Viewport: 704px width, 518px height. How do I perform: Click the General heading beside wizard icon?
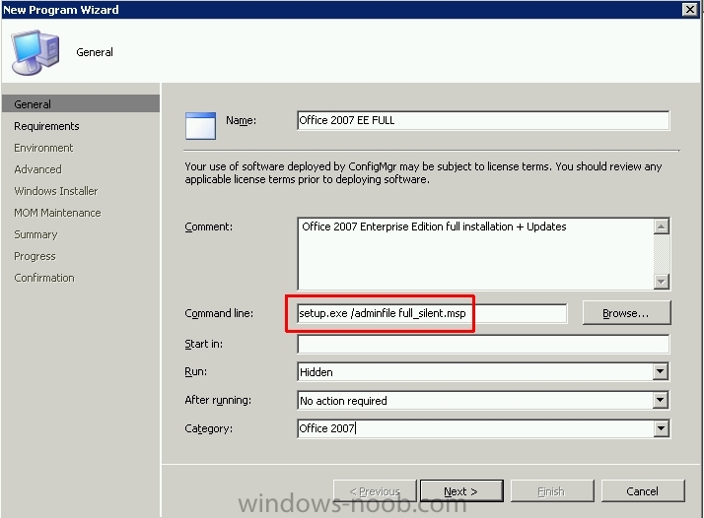(95, 52)
